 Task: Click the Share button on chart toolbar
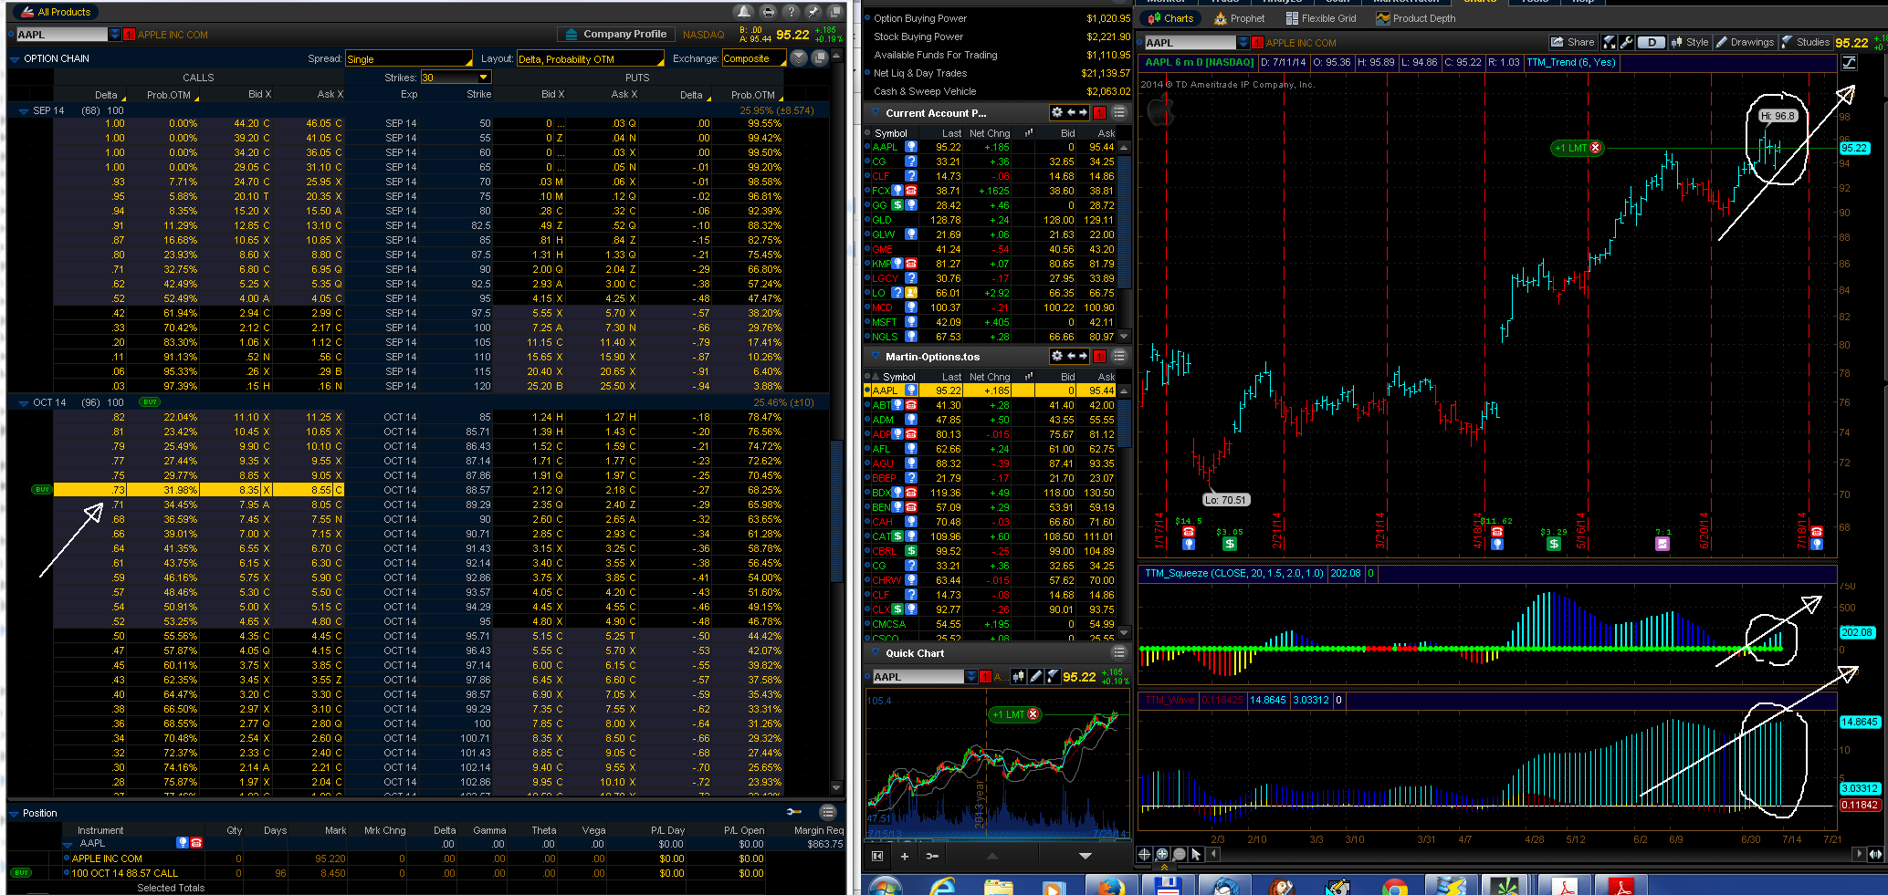coord(1572,42)
